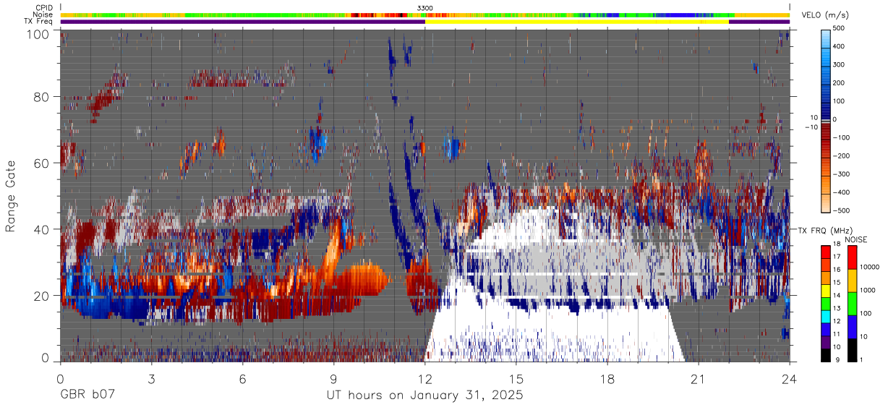The height and width of the screenshot is (410, 888).
Task: Click the noise level color bar
Action: coord(852,302)
